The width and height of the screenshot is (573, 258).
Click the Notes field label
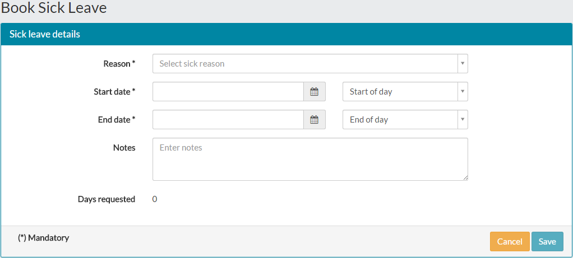click(x=124, y=148)
